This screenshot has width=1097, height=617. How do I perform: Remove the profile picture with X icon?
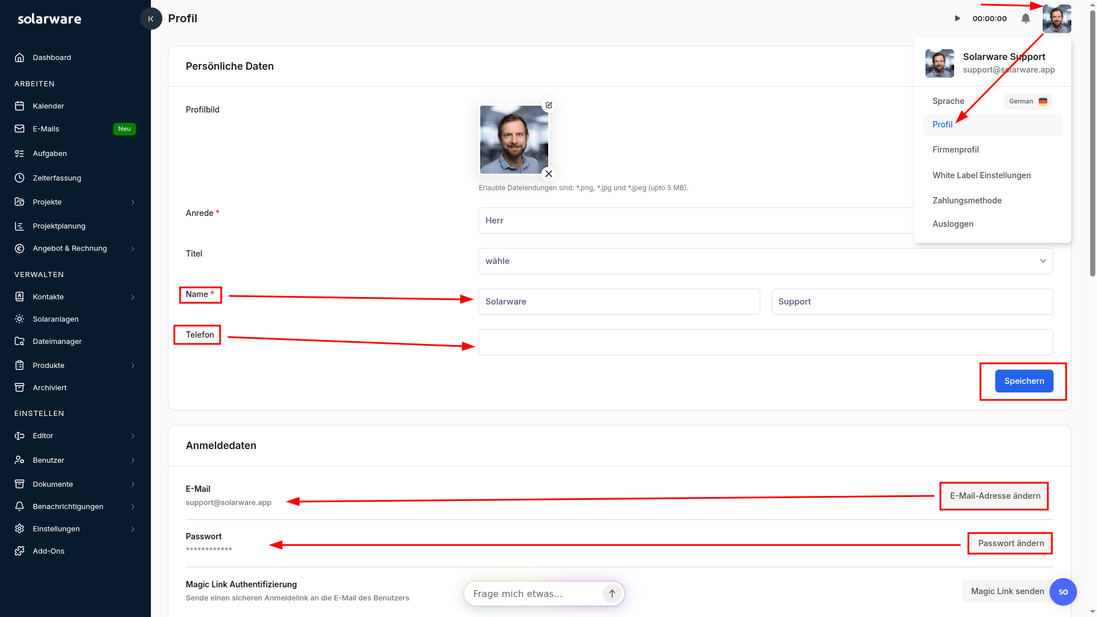pyautogui.click(x=549, y=174)
